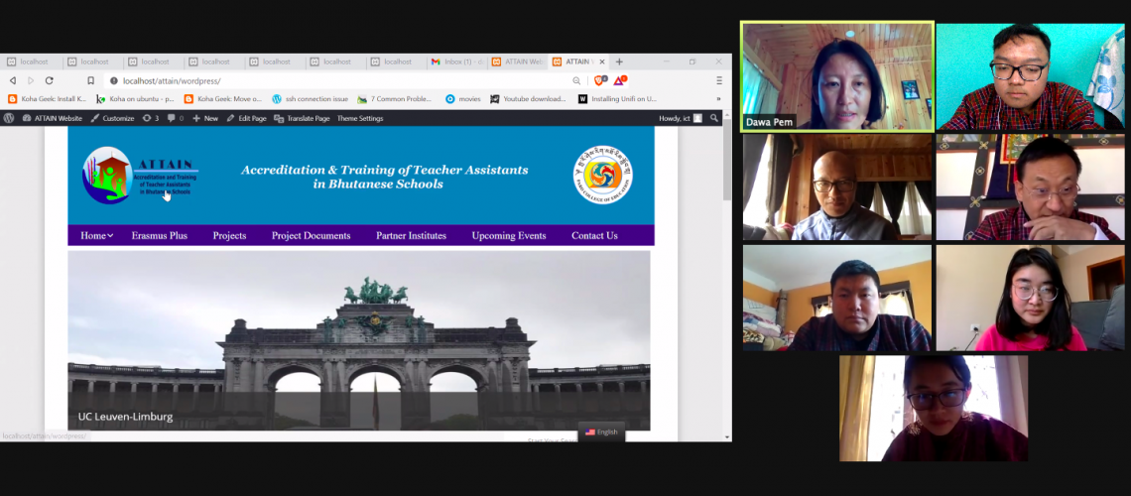This screenshot has height=496, width=1131.
Task: Open the 'Youtube download...' bookmark
Action: 528,99
